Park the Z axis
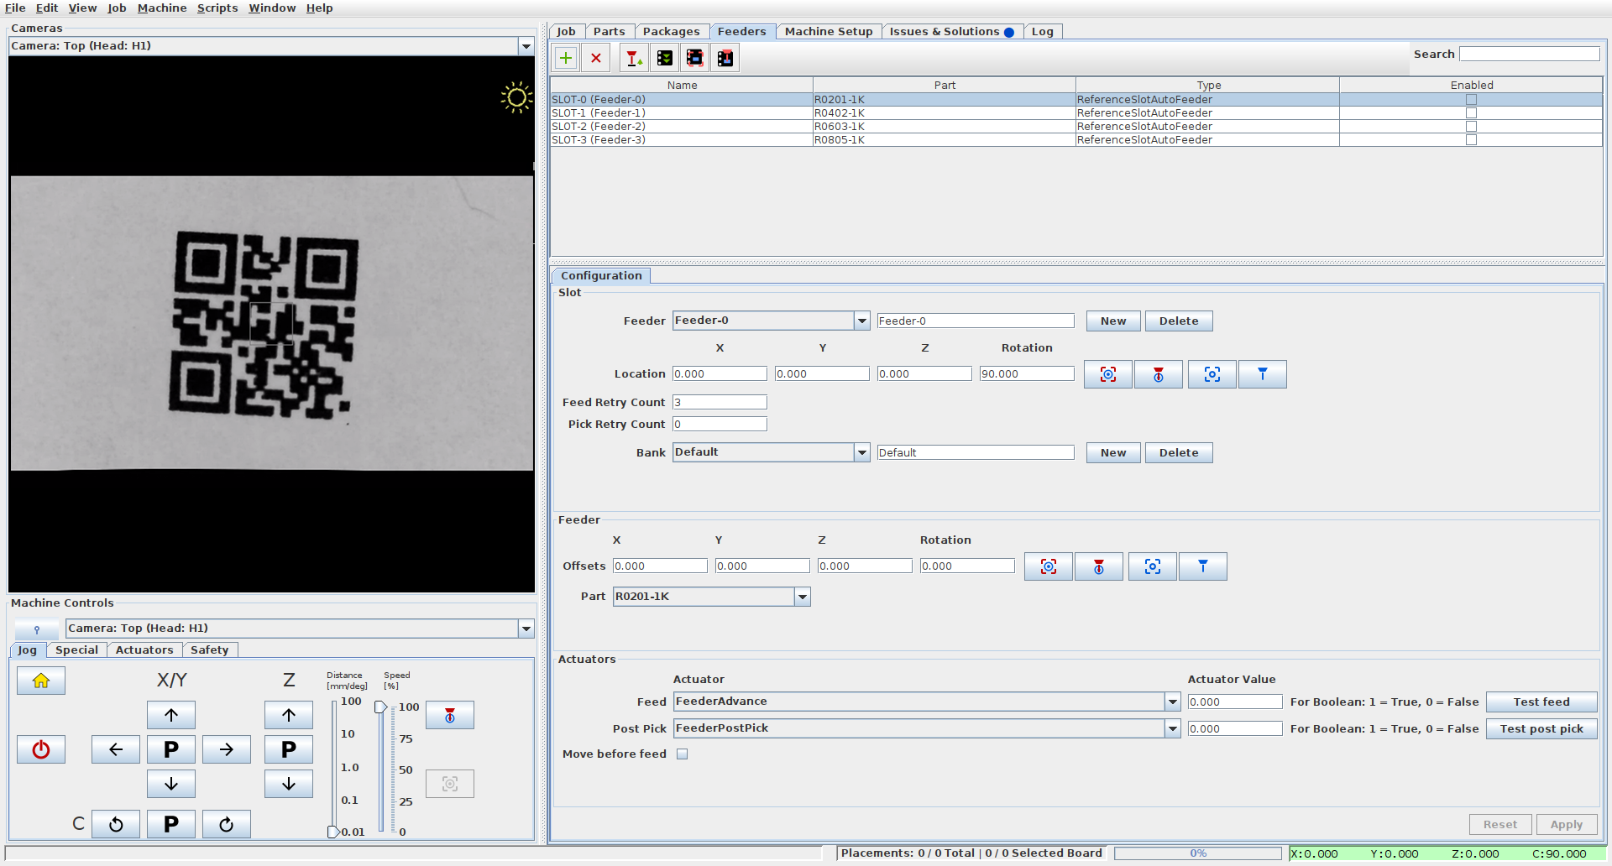1612x866 pixels. 289,749
